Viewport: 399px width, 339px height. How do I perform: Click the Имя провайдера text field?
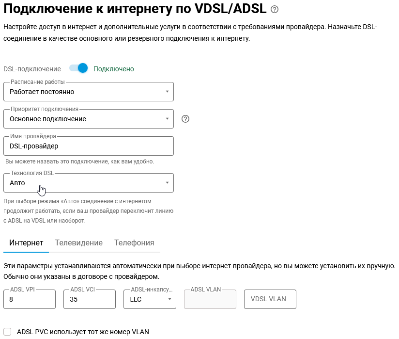click(89, 146)
